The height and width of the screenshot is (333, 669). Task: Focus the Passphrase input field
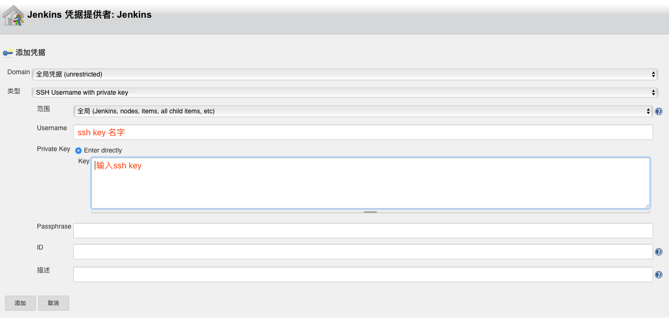363,230
